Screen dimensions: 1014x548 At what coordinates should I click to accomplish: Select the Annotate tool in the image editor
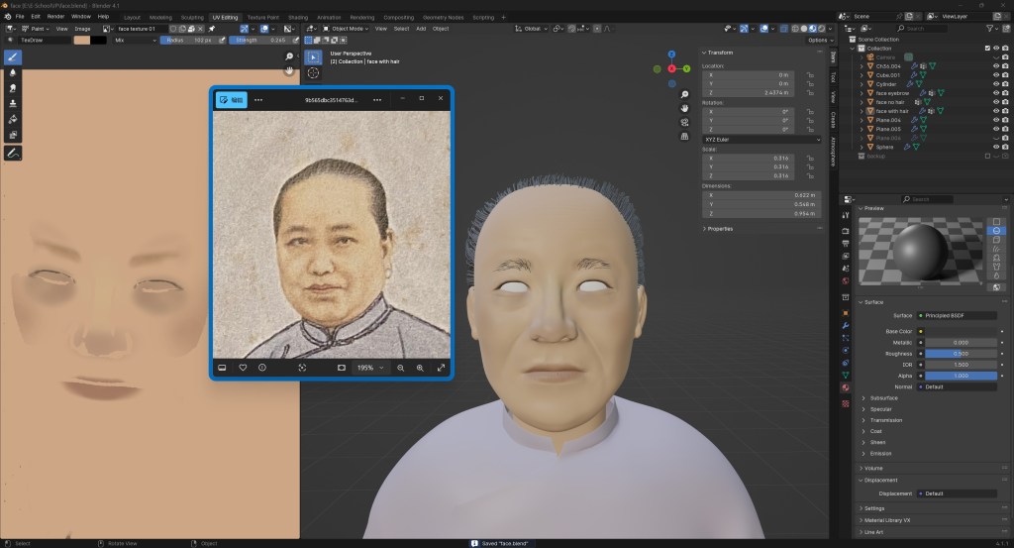click(x=14, y=153)
